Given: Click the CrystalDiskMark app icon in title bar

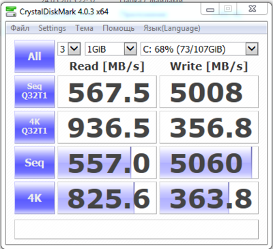Looking at the screenshot, I should tap(11, 12).
